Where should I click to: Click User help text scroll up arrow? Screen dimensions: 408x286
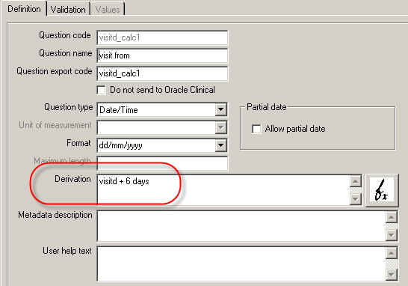[x=392, y=253]
